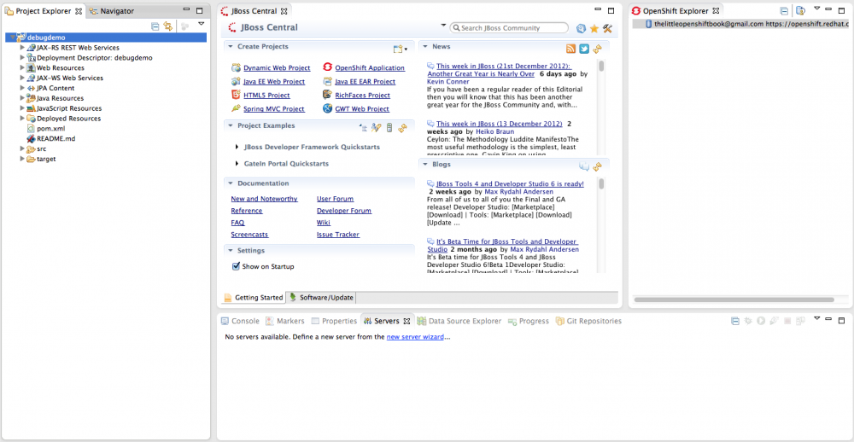Image resolution: width=854 pixels, height=442 pixels.
Task: Click the Search JBoss Community field
Action: pos(512,28)
